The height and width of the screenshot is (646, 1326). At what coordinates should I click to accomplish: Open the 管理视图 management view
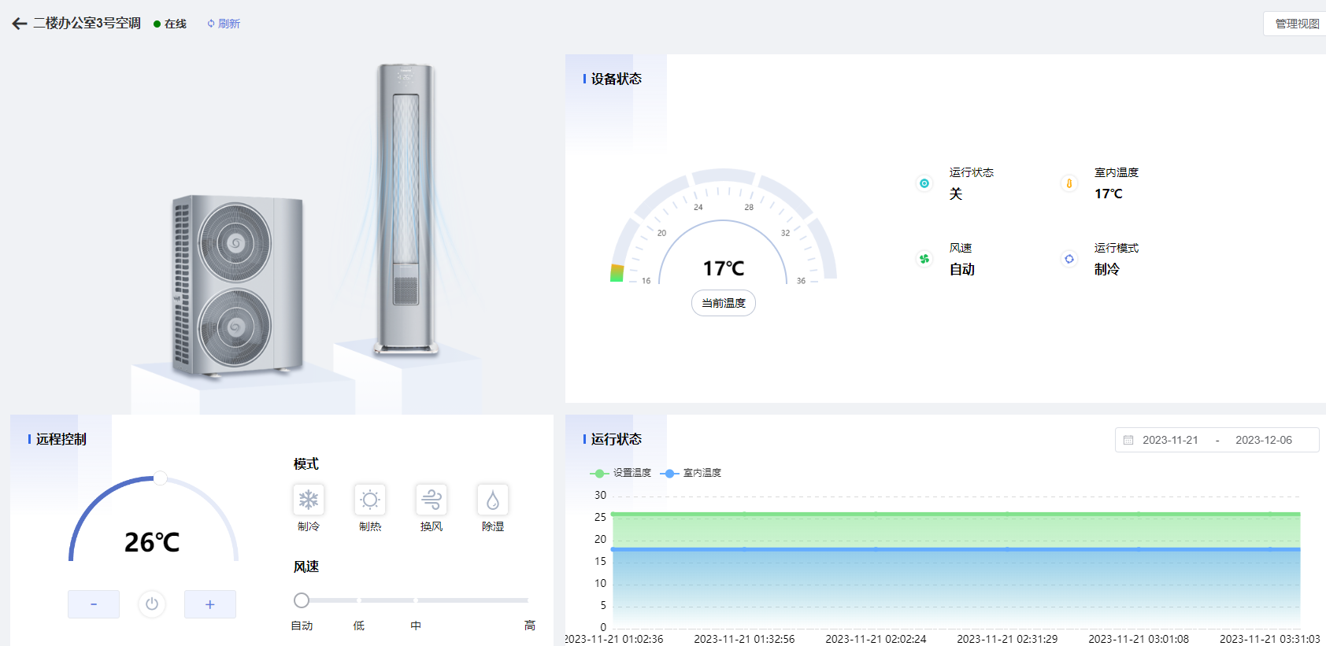1296,24
